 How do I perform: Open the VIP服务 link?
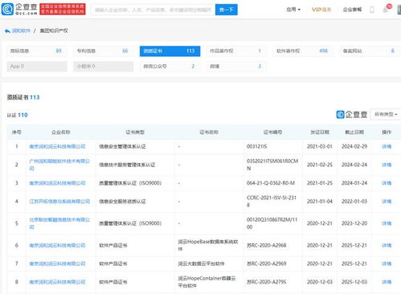(x=321, y=10)
